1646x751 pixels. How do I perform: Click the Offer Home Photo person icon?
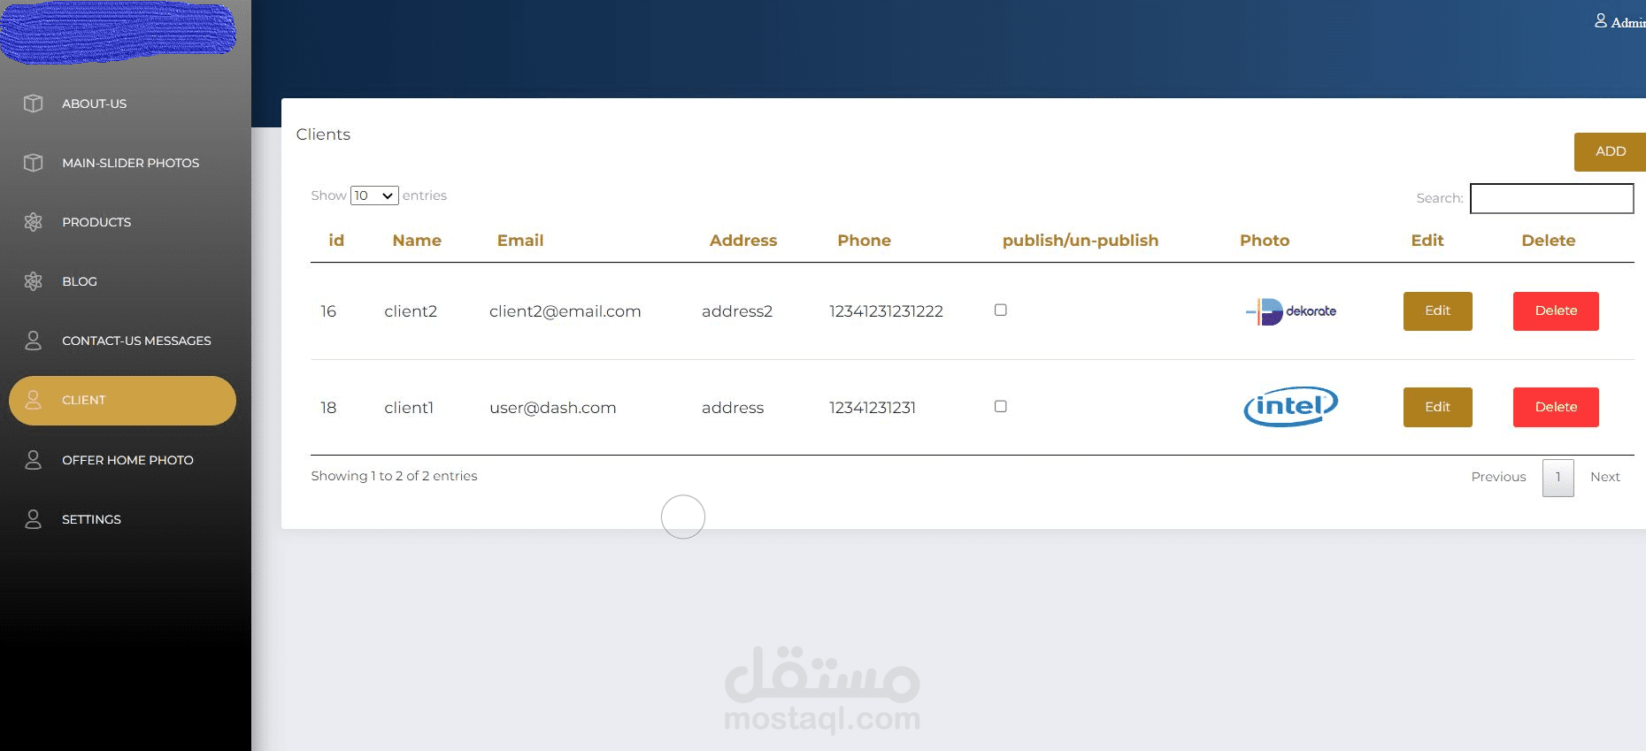(34, 460)
